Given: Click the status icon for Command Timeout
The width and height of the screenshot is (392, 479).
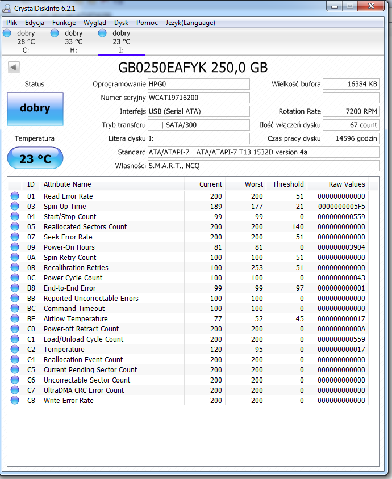Looking at the screenshot, I should click(15, 308).
